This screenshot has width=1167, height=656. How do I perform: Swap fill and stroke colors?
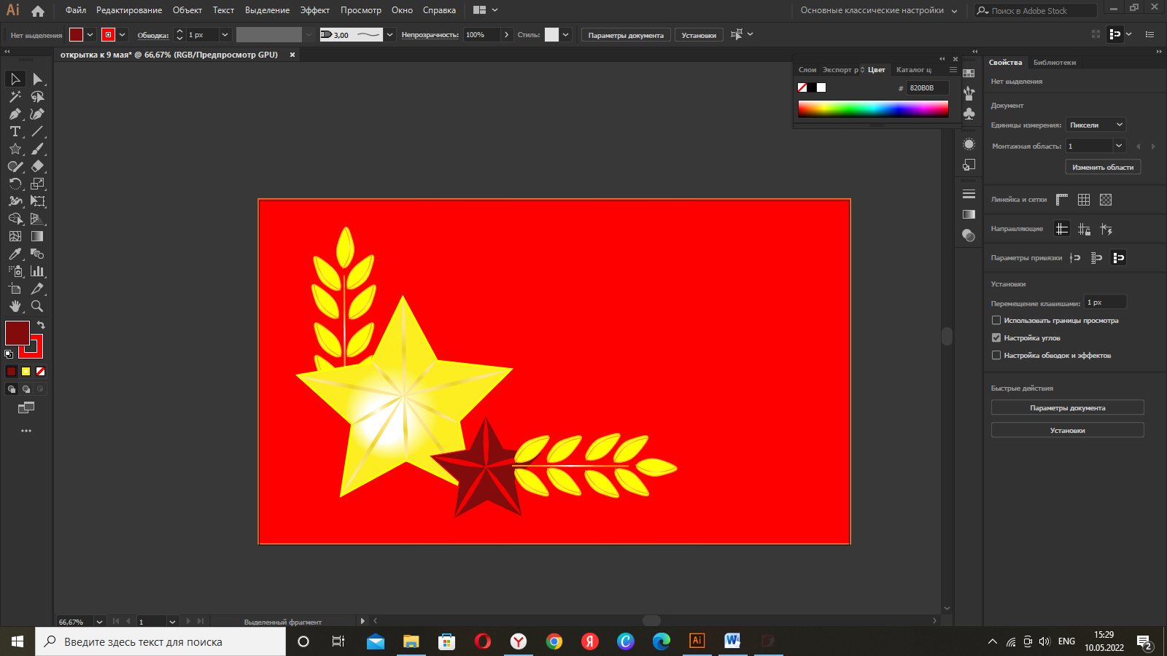pyautogui.click(x=41, y=325)
